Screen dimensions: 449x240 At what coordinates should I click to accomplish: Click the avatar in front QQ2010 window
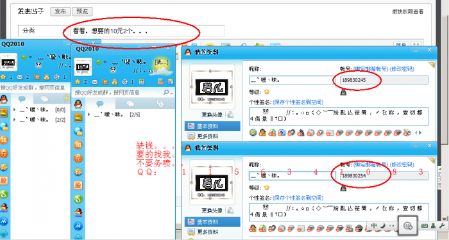pos(83,67)
